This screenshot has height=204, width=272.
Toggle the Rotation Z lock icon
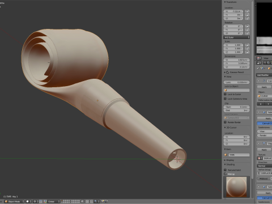[x=247, y=33]
